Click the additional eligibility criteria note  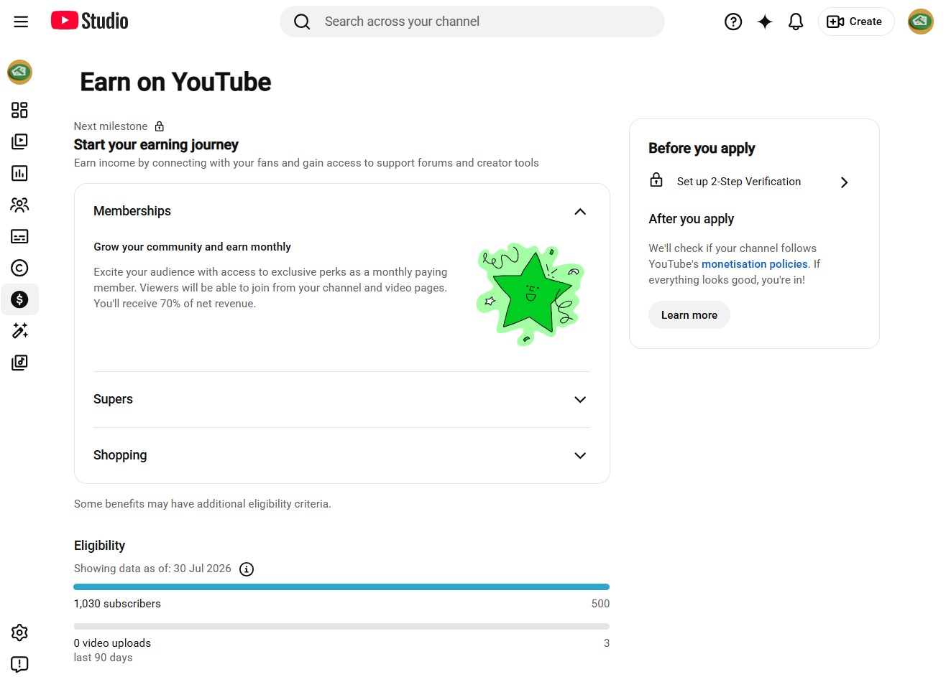click(x=203, y=504)
